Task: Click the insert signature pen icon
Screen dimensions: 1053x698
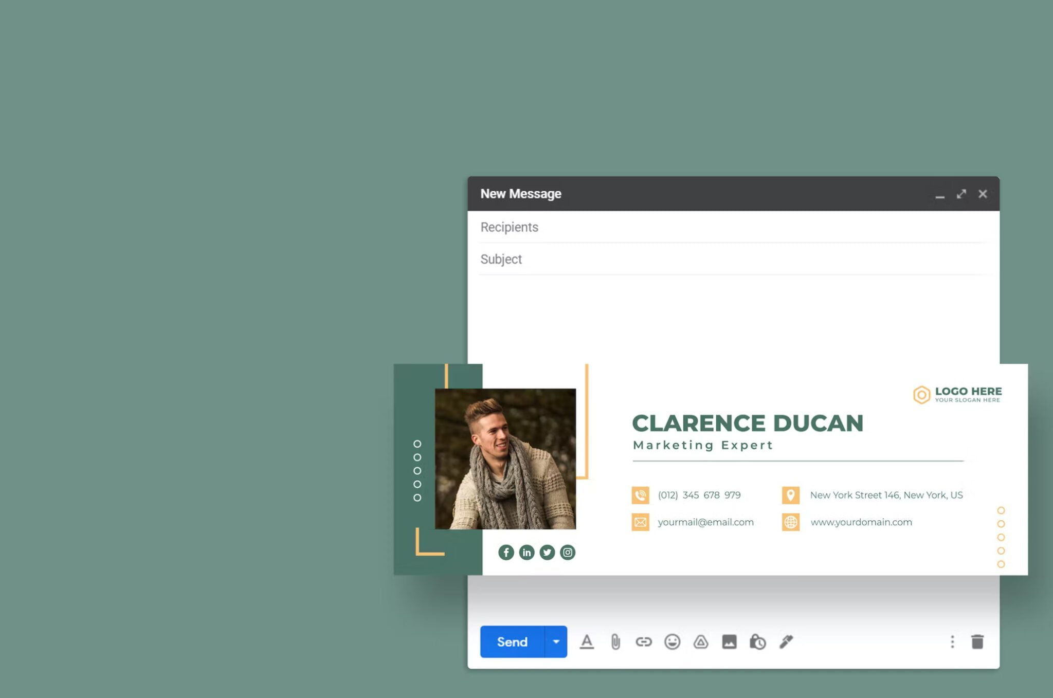Action: pyautogui.click(x=786, y=641)
